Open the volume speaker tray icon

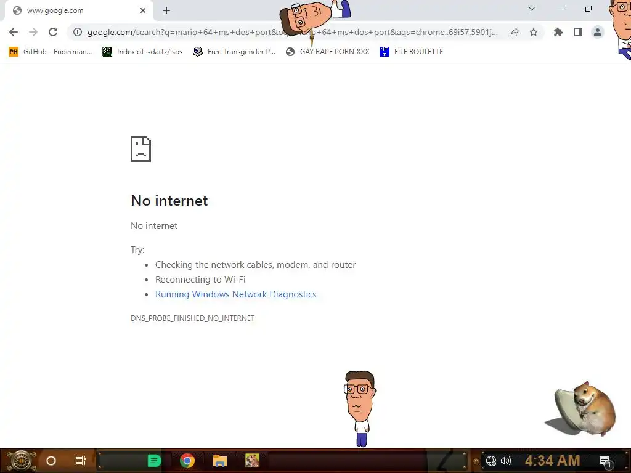click(505, 461)
